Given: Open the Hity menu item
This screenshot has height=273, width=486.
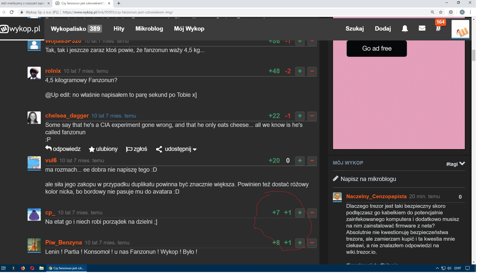Looking at the screenshot, I should click(119, 29).
